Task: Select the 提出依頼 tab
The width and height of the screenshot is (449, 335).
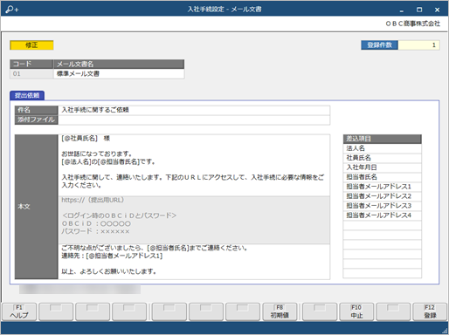Action: coord(27,95)
